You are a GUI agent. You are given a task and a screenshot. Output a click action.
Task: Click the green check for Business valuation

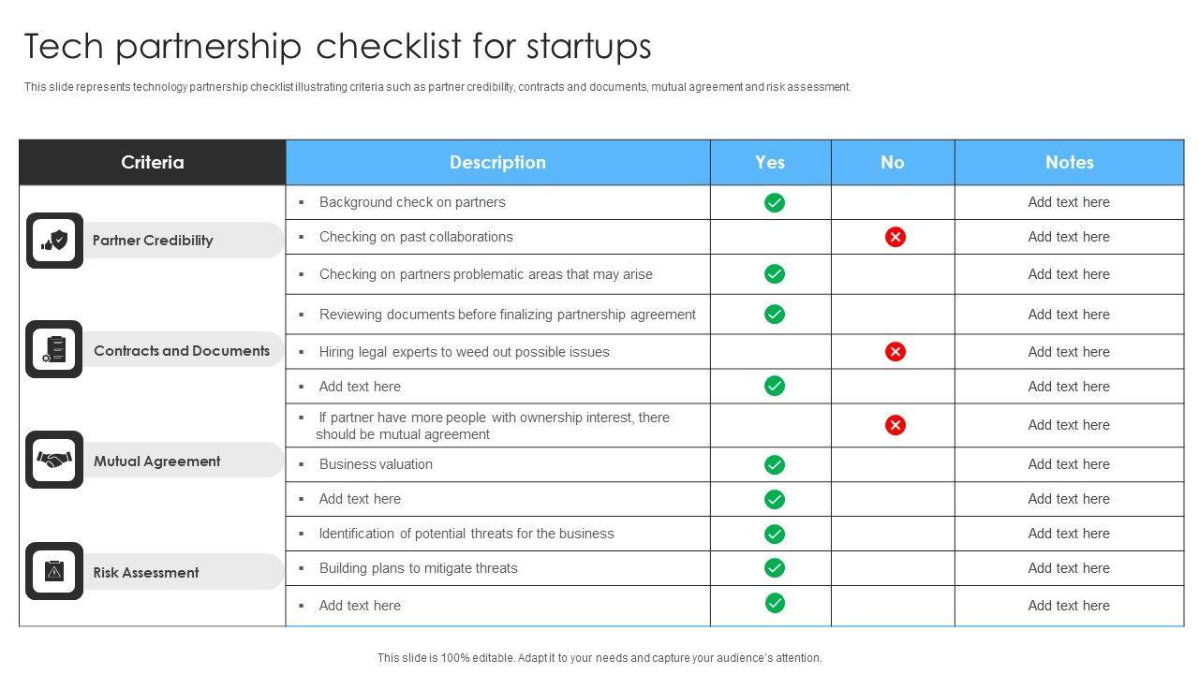[x=775, y=464]
